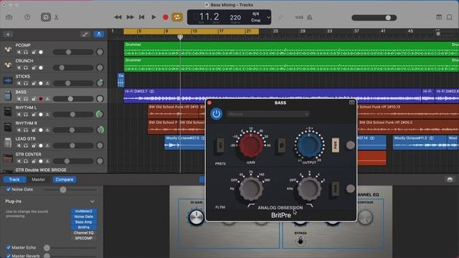459x258 pixels.
Task: Click the 4/4 time signature display
Action: 255,14
